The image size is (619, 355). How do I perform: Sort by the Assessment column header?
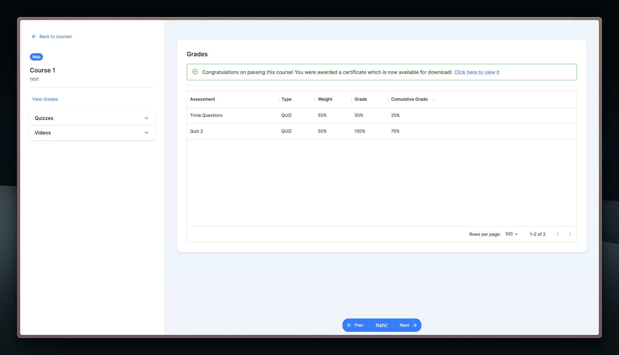(x=203, y=99)
